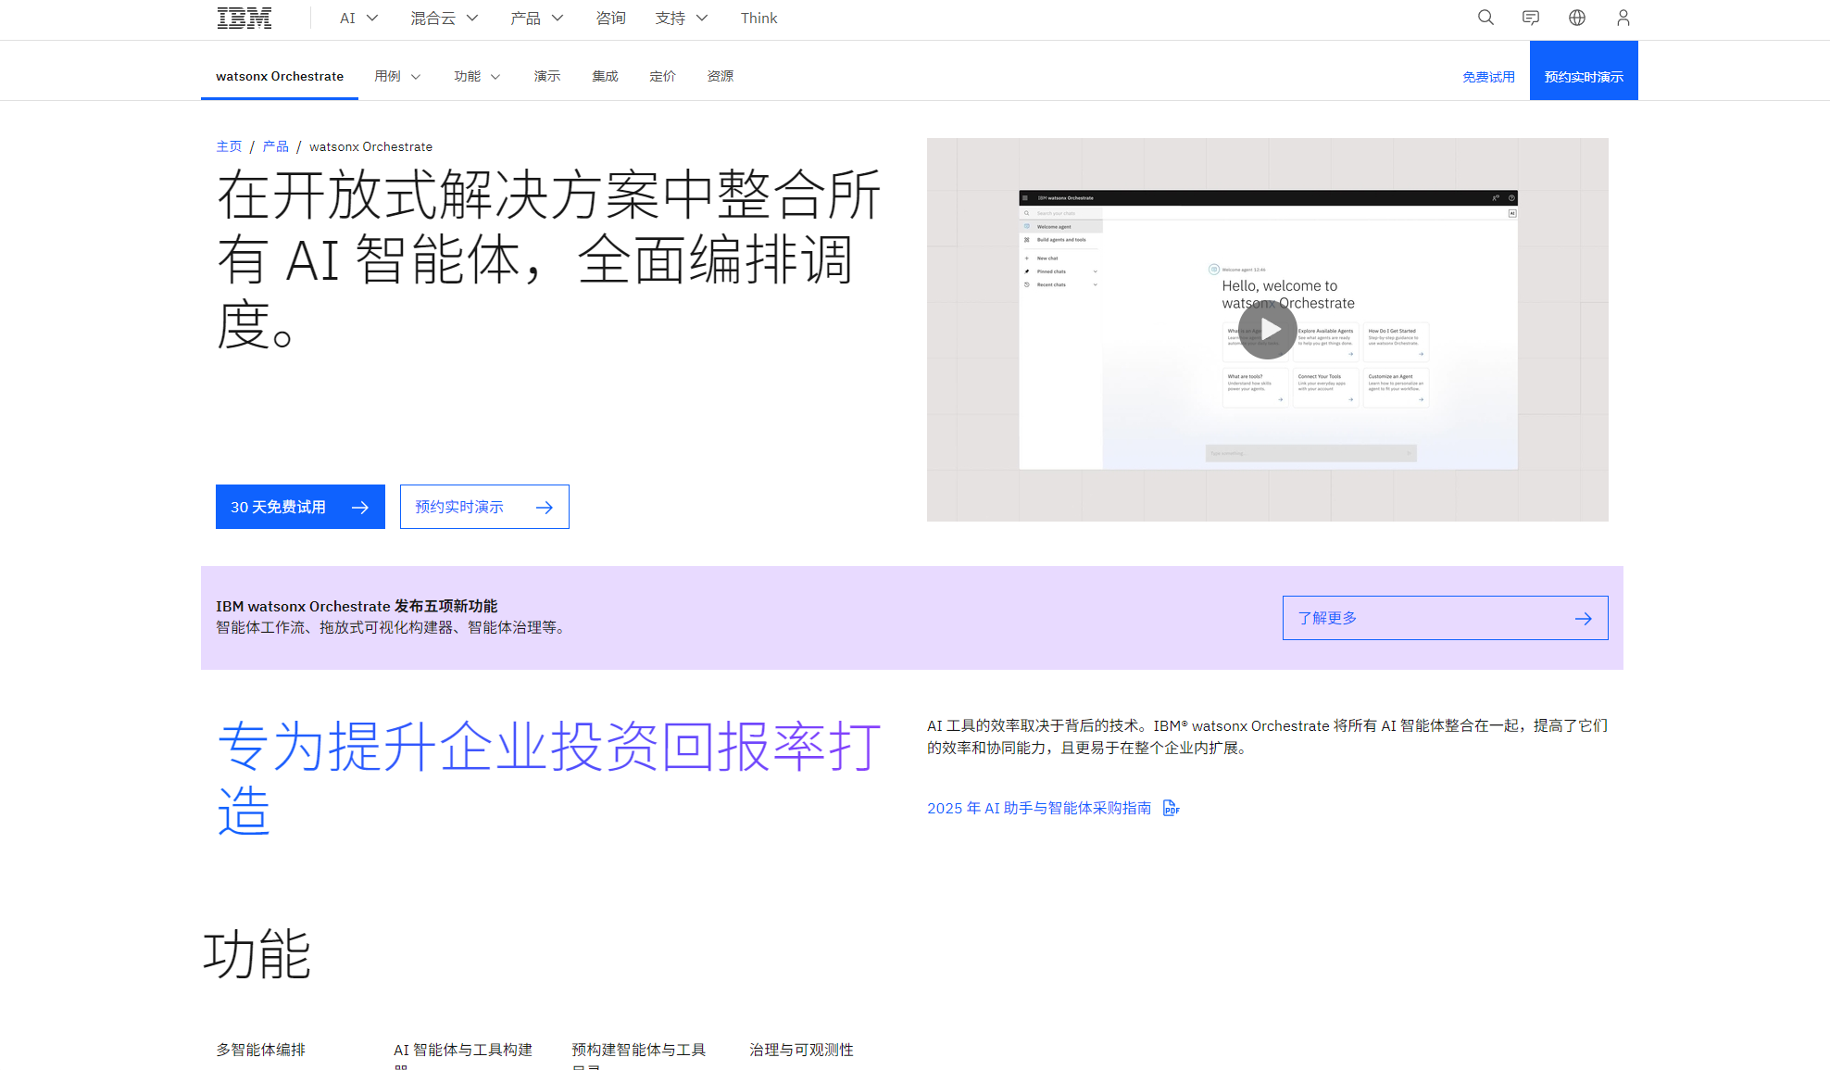Open the search icon in the top bar

pos(1485,18)
